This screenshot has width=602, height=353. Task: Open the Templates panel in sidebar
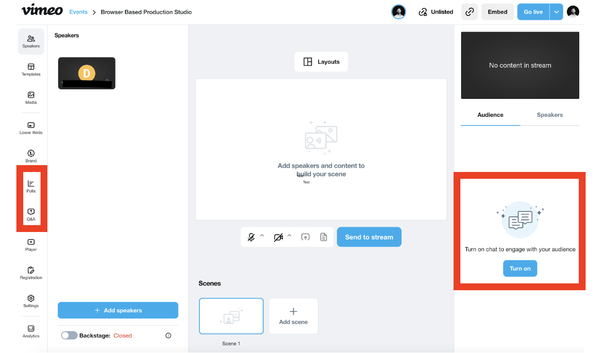(x=31, y=70)
